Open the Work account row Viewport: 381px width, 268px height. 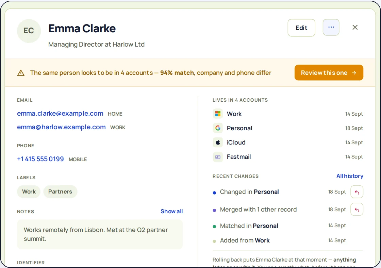coord(288,114)
